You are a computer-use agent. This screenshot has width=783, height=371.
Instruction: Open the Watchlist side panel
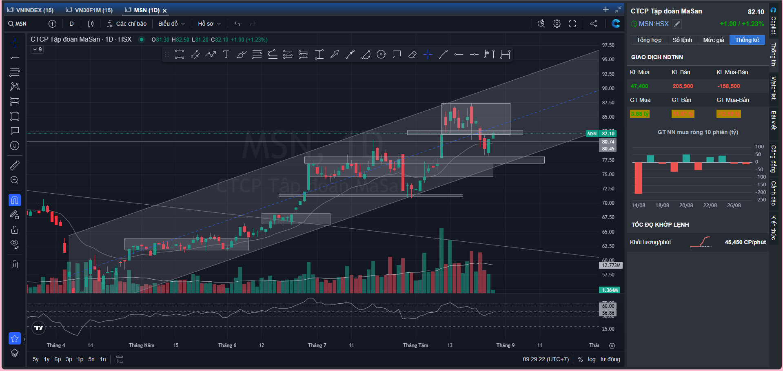773,88
